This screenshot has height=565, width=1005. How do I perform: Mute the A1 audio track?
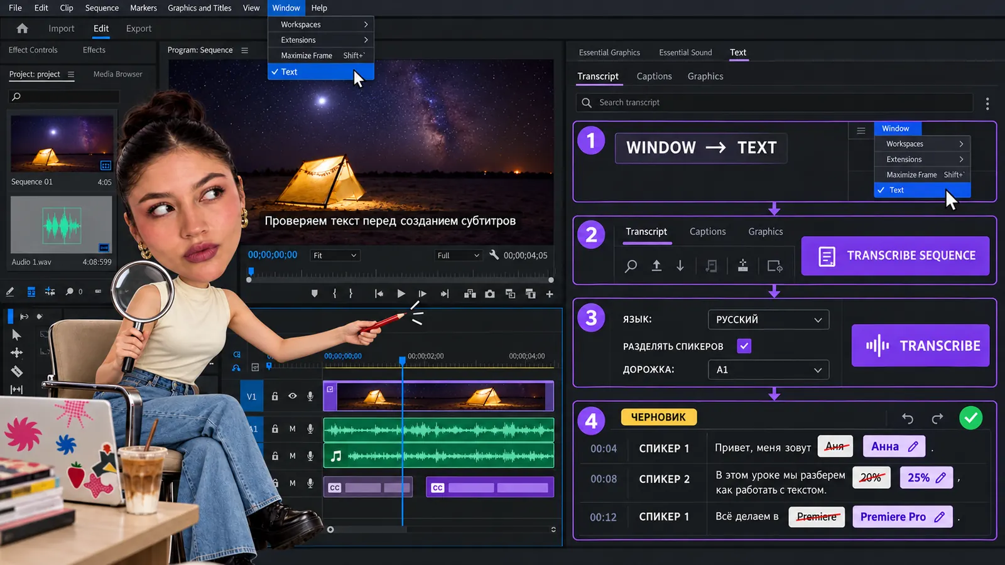(292, 429)
